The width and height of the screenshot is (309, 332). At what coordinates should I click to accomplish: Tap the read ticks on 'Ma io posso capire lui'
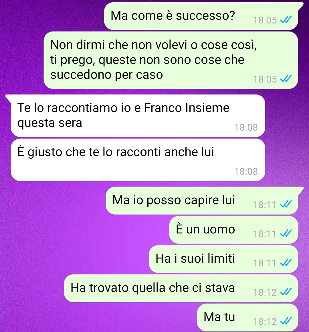pyautogui.click(x=286, y=204)
